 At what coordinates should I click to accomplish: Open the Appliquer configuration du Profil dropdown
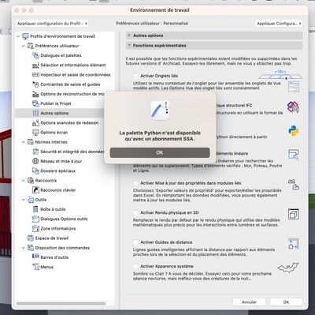(52, 24)
